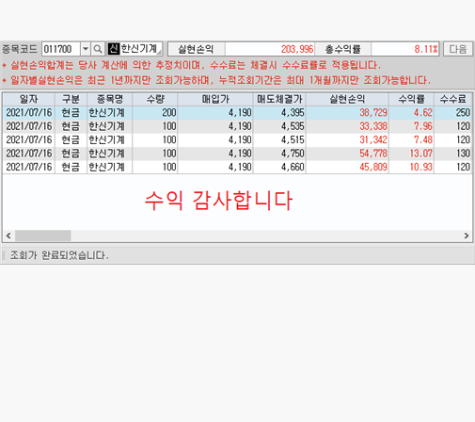Image resolution: width=475 pixels, height=422 pixels.
Task: Click the 수수료 column header
Action: 453,99
